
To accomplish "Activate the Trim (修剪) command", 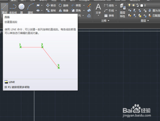I will tap(76, 5).
